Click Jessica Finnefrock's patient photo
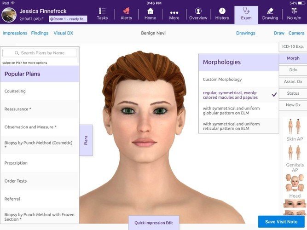The height and width of the screenshot is (230, 307). [x=9, y=15]
